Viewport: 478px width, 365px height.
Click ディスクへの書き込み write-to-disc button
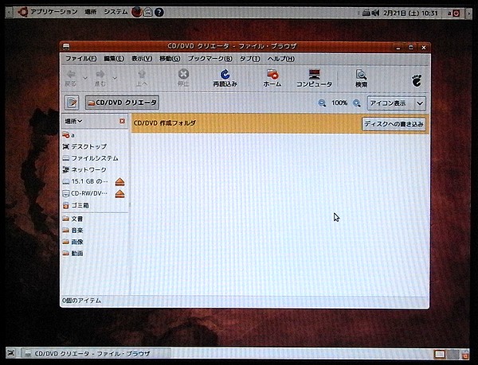[394, 124]
